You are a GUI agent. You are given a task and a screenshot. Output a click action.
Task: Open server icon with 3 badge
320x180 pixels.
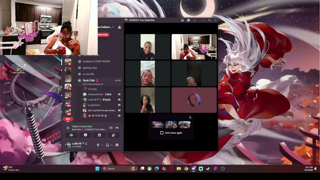tap(68, 87)
